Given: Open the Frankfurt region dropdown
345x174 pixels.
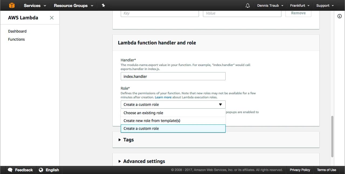Looking at the screenshot, I should 299,5.
